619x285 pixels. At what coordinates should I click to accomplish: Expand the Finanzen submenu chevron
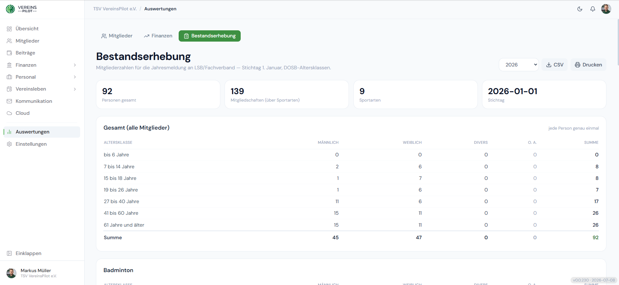[x=75, y=65]
